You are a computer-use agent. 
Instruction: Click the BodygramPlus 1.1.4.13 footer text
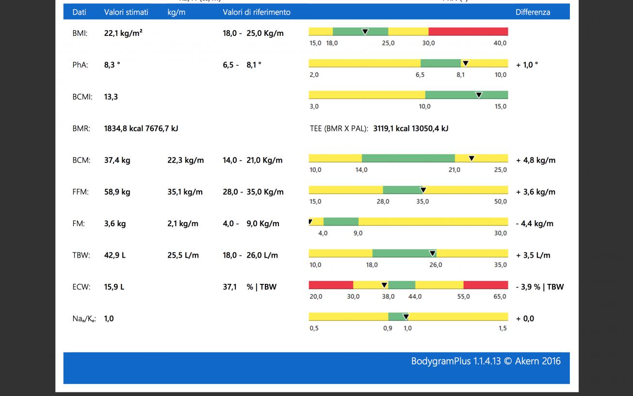coord(486,361)
